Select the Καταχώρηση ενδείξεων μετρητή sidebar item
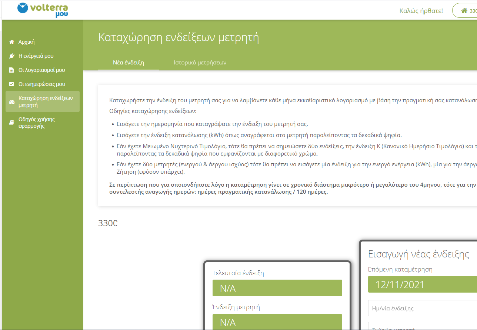The height and width of the screenshot is (330, 477). point(43,101)
